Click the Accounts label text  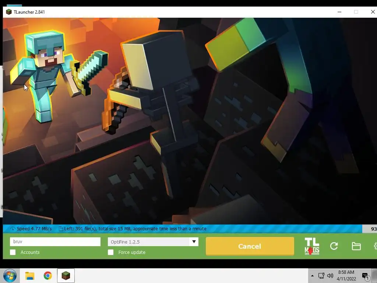point(30,252)
